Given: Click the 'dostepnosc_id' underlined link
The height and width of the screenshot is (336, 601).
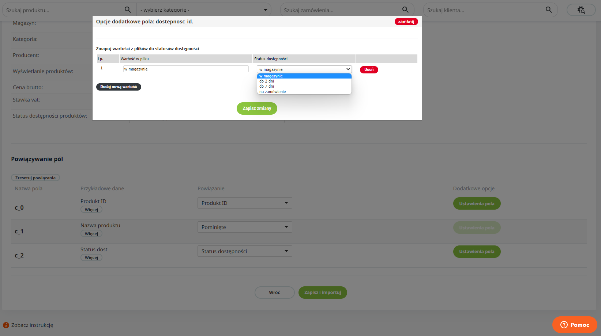Looking at the screenshot, I should click(x=174, y=22).
